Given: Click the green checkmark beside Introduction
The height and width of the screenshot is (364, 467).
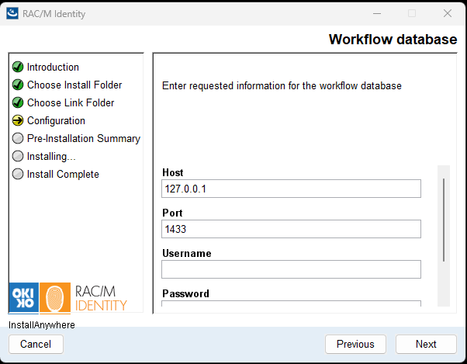Looking at the screenshot, I should pos(18,67).
